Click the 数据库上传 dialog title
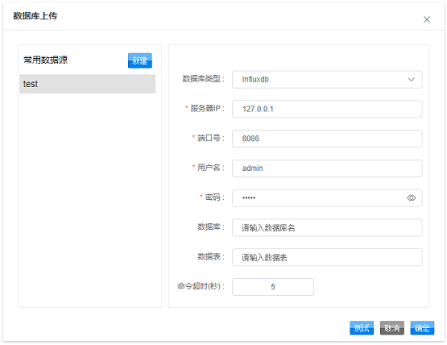 tap(35, 16)
